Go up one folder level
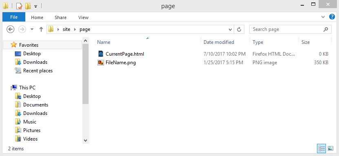Viewport: 339px width, 156px height. (x=41, y=29)
